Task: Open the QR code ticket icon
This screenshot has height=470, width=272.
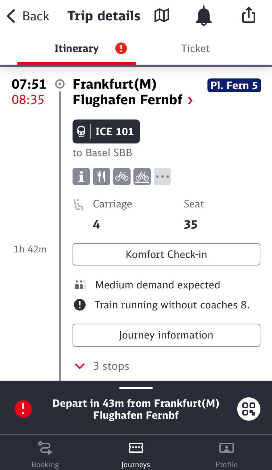Action: coord(249,409)
